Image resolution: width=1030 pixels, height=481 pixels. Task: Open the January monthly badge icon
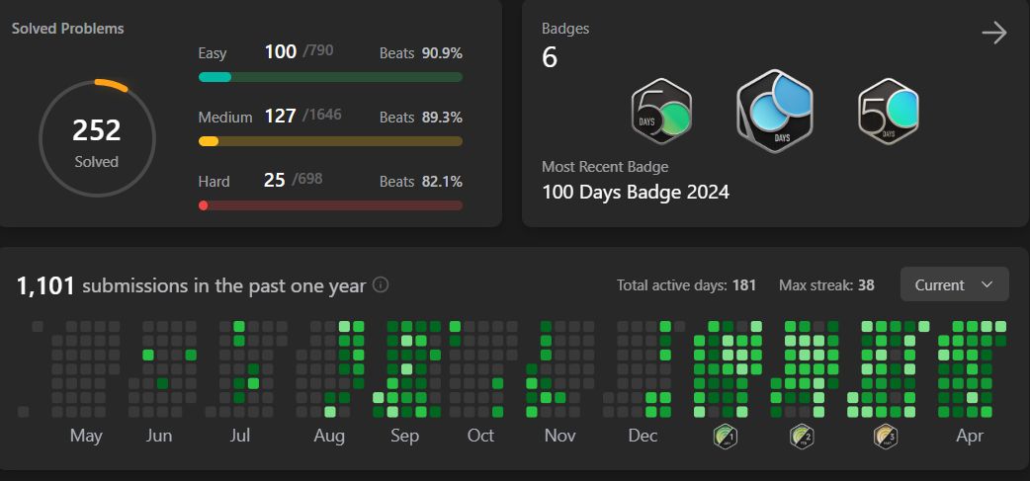tap(726, 437)
